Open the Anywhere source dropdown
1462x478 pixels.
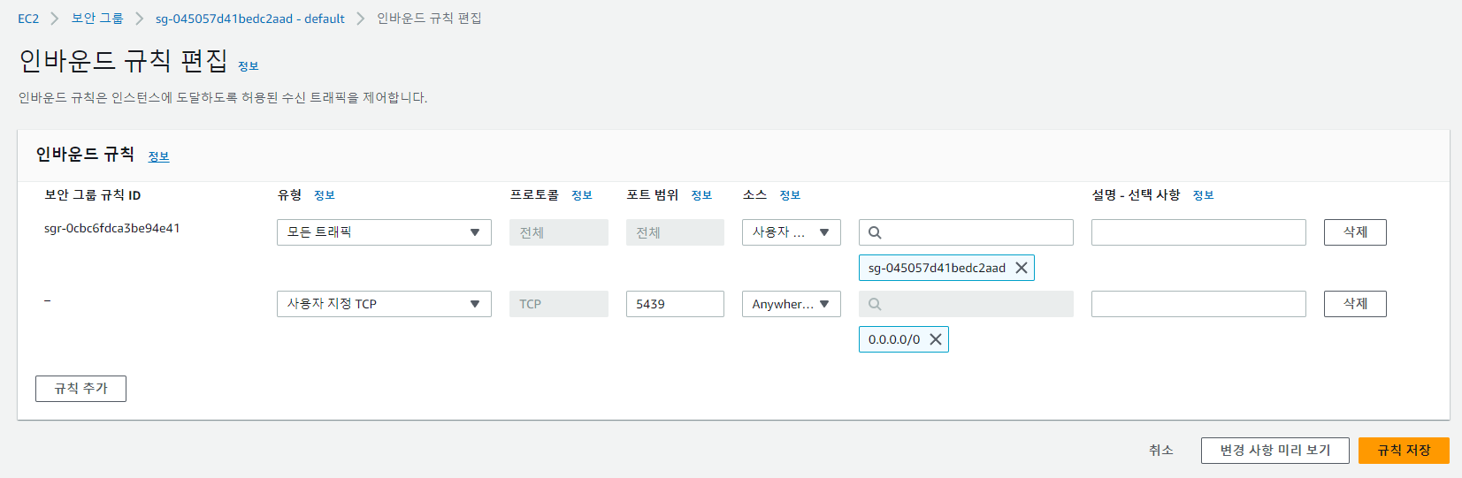click(x=791, y=304)
